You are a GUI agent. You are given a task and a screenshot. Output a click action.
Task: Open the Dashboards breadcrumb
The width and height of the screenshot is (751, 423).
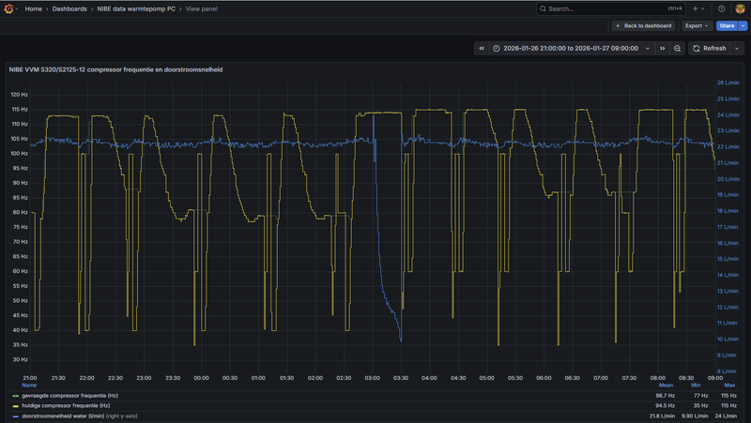(69, 8)
